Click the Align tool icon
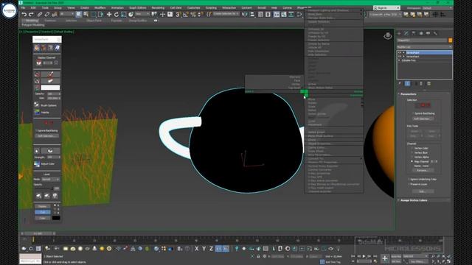 [252, 15]
